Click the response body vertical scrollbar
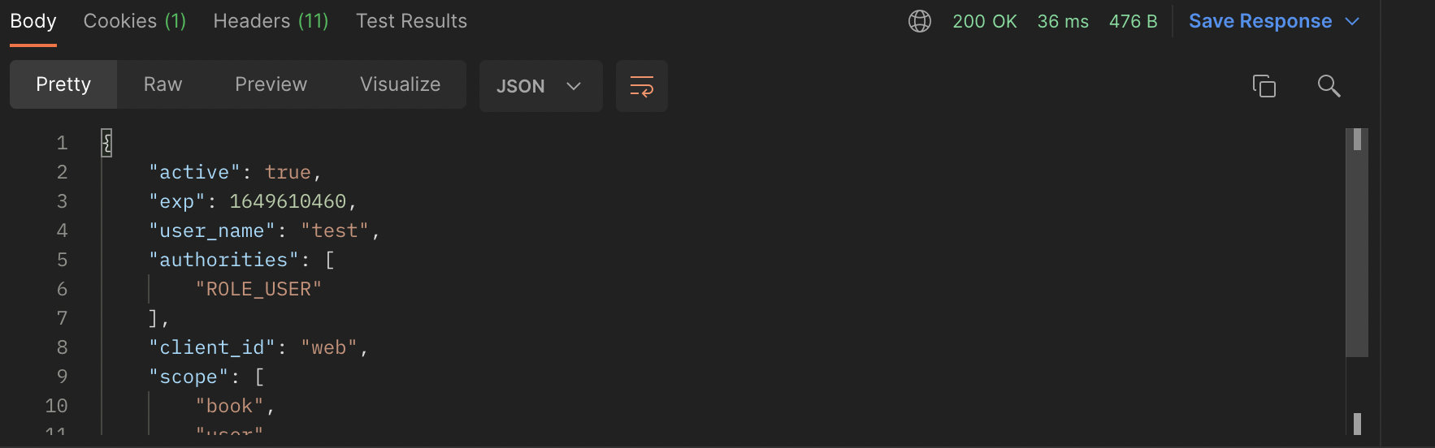The image size is (1435, 448). pyautogui.click(x=1357, y=242)
